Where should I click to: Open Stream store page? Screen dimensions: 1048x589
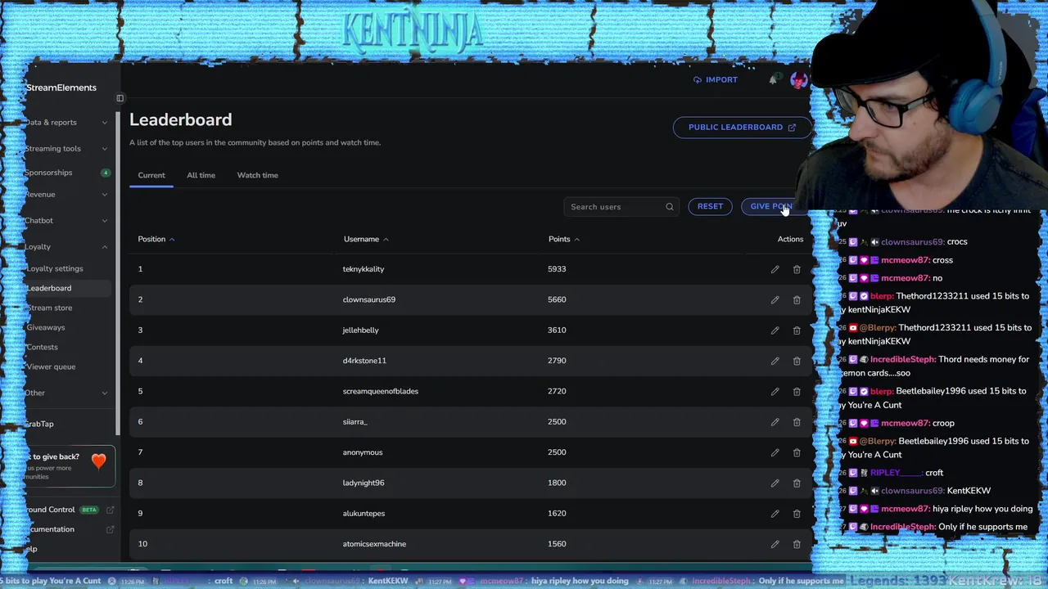point(50,308)
